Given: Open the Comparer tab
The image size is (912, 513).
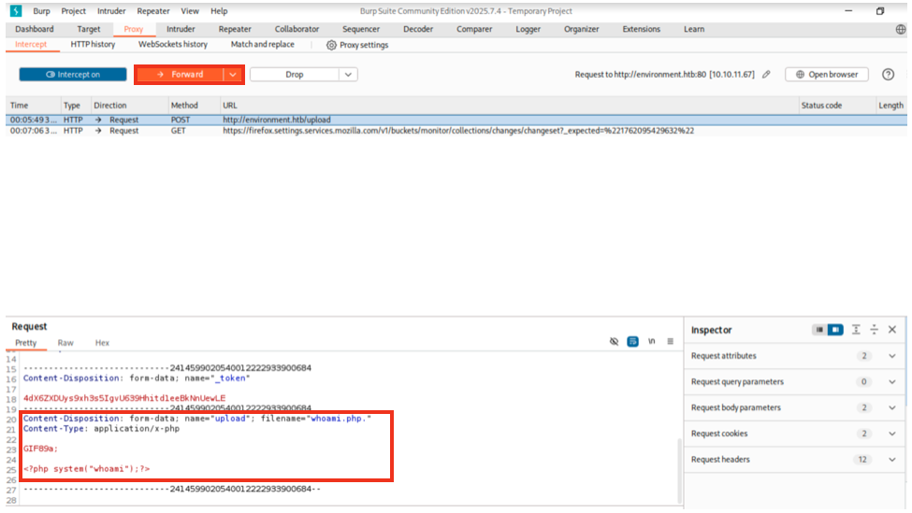Looking at the screenshot, I should tap(474, 29).
